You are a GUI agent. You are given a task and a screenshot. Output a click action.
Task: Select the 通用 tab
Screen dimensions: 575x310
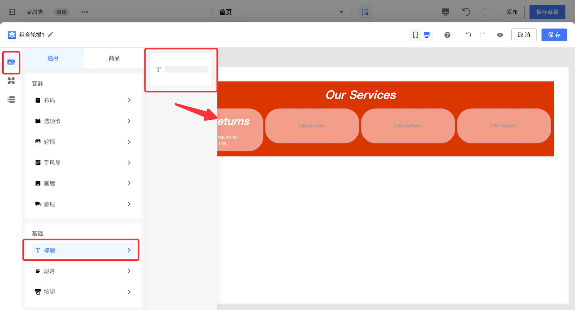pos(53,58)
